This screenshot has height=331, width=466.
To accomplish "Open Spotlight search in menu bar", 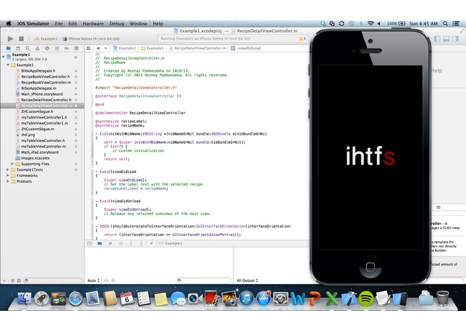I will click(445, 23).
